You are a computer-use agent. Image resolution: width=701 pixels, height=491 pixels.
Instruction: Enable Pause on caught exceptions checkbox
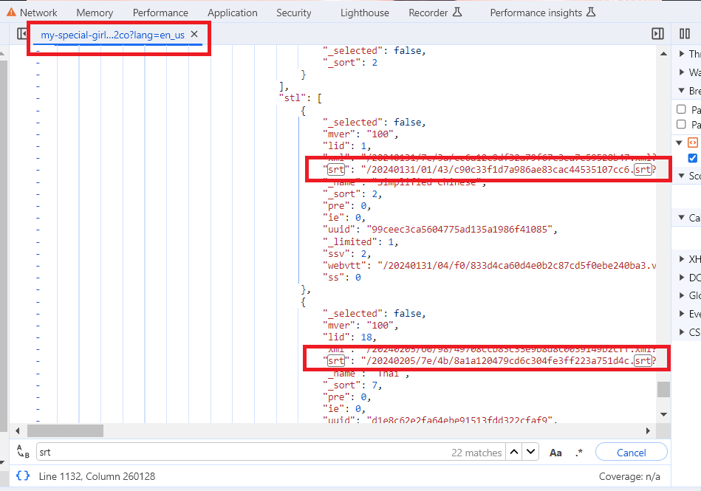click(681, 124)
